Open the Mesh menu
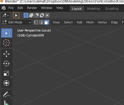Image resolution: width=124 pixels, height=105 pixels. pyautogui.click(x=90, y=22)
